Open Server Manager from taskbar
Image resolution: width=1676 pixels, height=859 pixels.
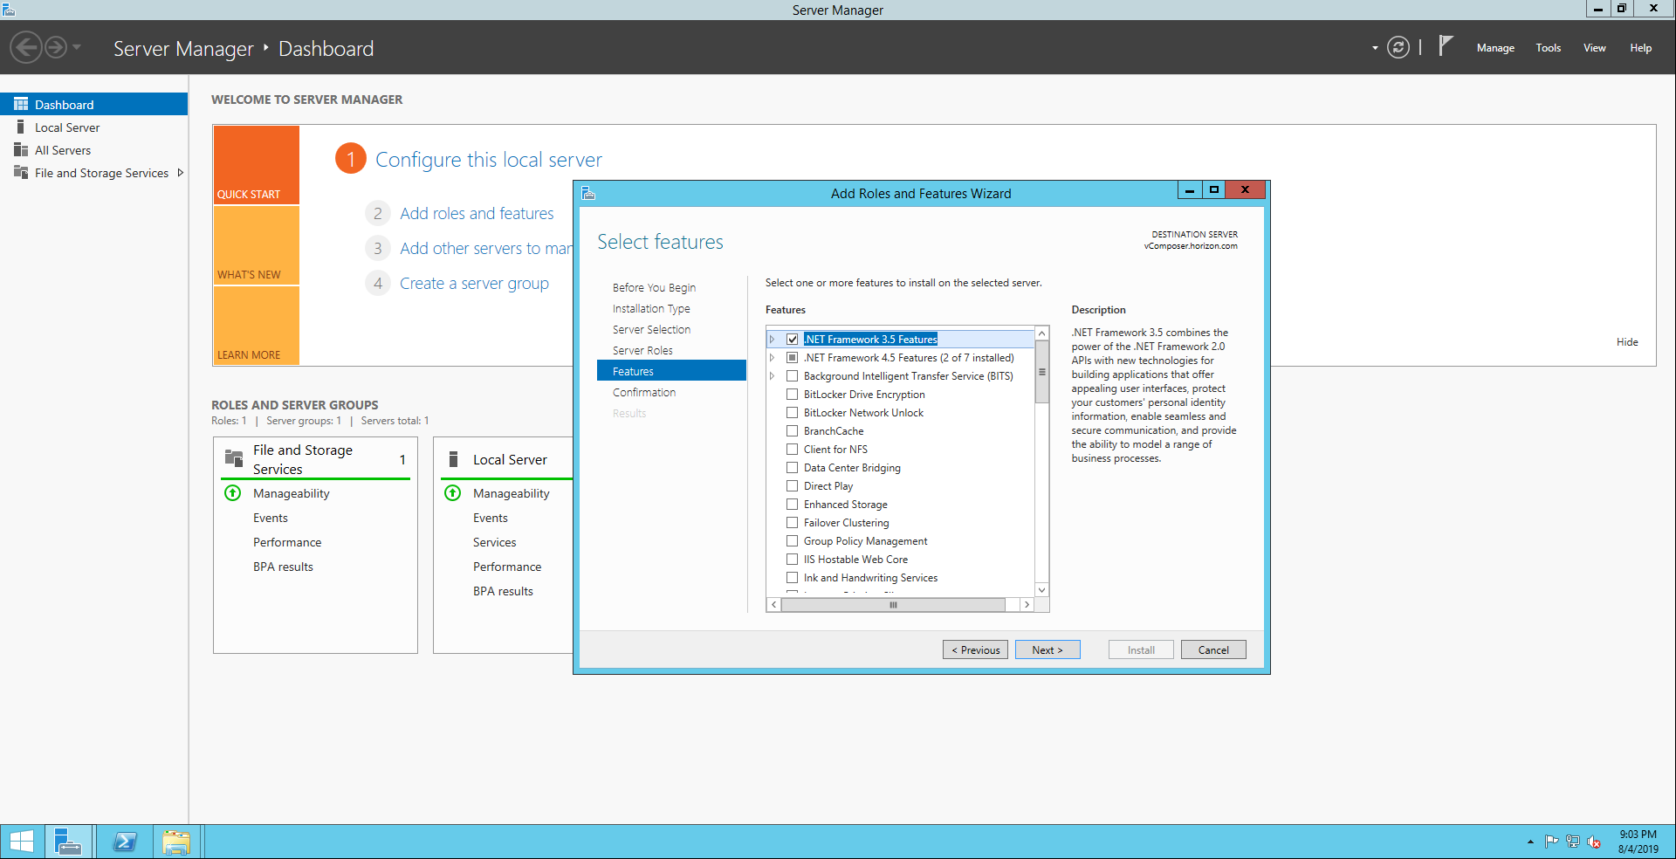click(67, 842)
